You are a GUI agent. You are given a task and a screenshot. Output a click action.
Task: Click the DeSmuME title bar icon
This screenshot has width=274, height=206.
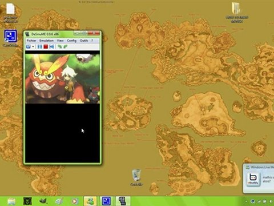coord(27,34)
